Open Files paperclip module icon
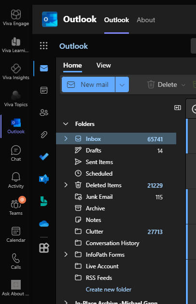The width and height of the screenshot is (196, 304). tap(44, 135)
